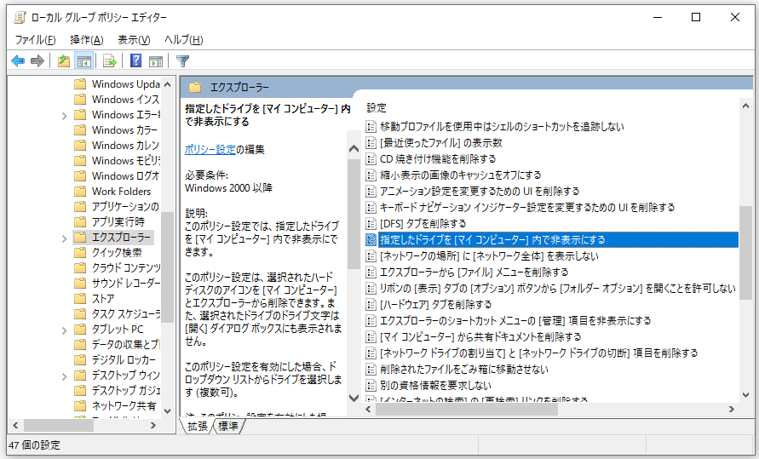The width and height of the screenshot is (759, 459).
Task: Select the [マイ コンピューター] から共有ドキュメントを削除する policy
Action: tap(480, 336)
